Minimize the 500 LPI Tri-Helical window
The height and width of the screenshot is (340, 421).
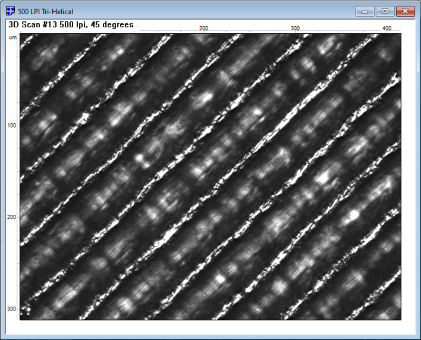click(x=365, y=11)
